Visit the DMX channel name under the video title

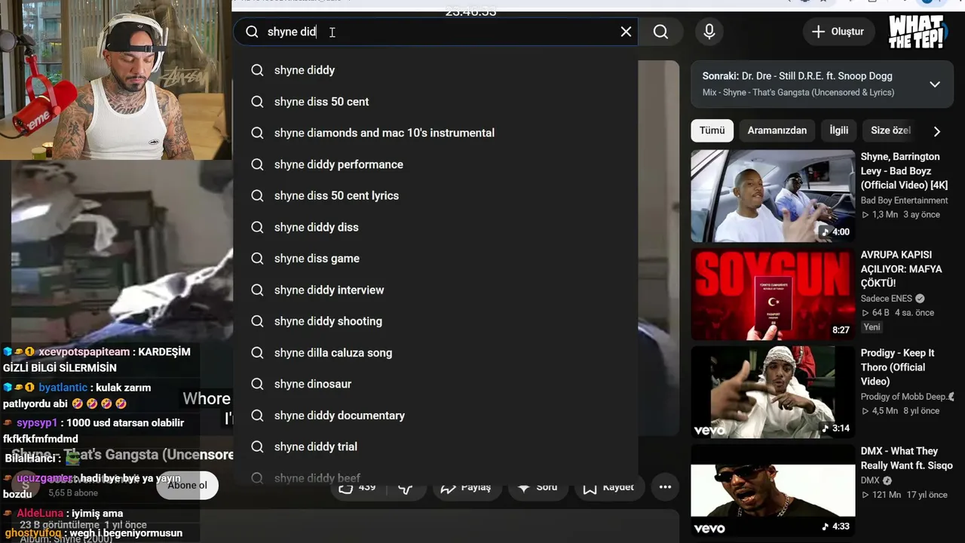pos(870,480)
